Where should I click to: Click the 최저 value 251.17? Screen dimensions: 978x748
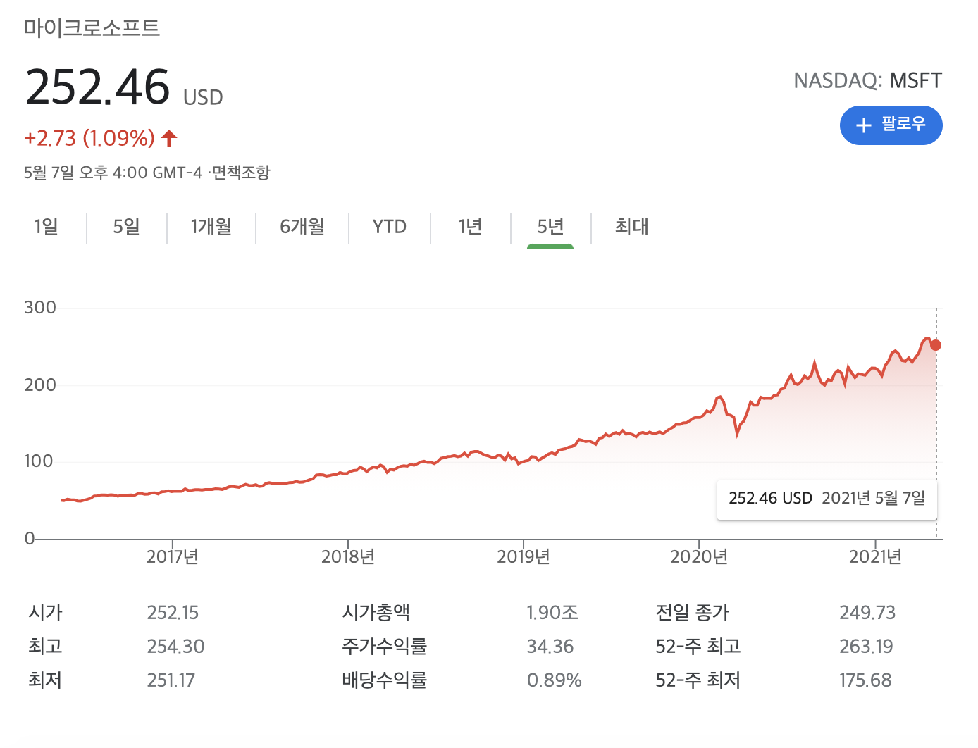pyautogui.click(x=171, y=680)
